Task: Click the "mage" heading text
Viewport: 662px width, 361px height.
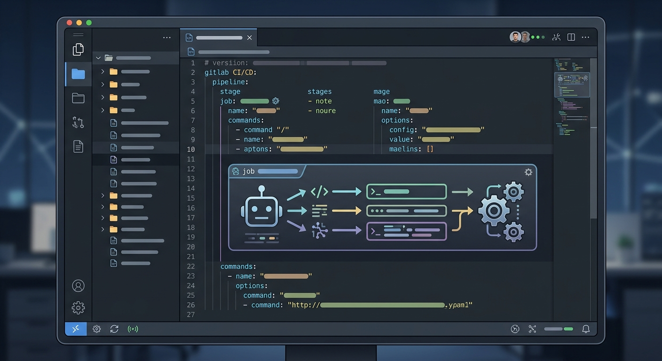Action: 381,92
